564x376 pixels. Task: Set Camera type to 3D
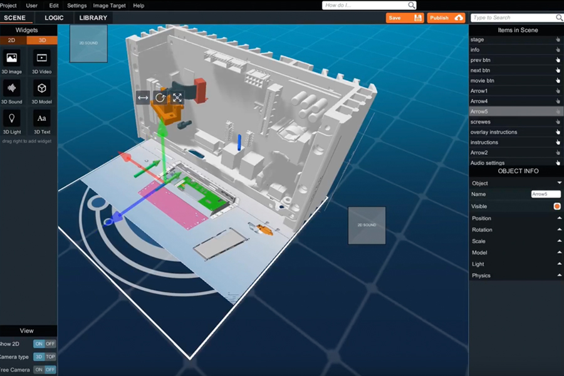[x=39, y=357]
